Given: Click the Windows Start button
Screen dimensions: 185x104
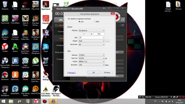Looking at the screenshot, I should coord(3,101).
